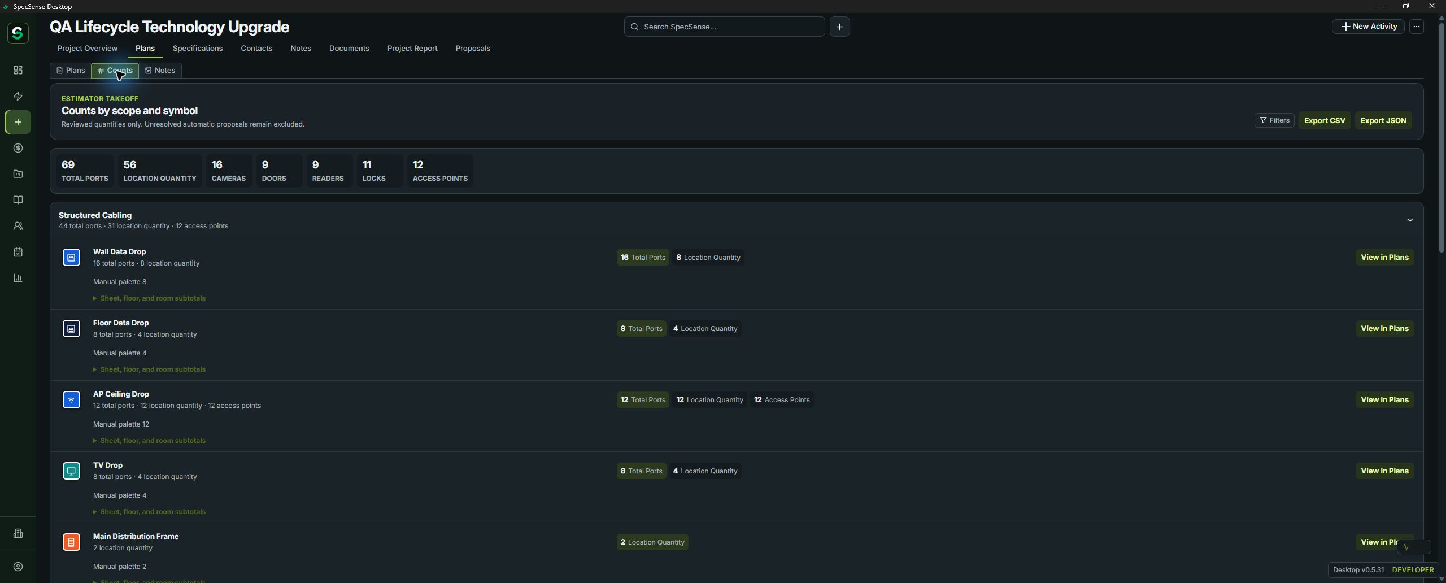Viewport: 1446px width, 583px height.
Task: Open the Proposals tab
Action: coord(473,49)
